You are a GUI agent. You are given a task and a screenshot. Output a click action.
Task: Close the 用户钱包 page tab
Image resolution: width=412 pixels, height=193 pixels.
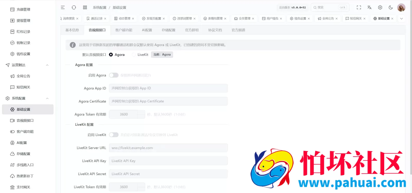(x=281, y=19)
